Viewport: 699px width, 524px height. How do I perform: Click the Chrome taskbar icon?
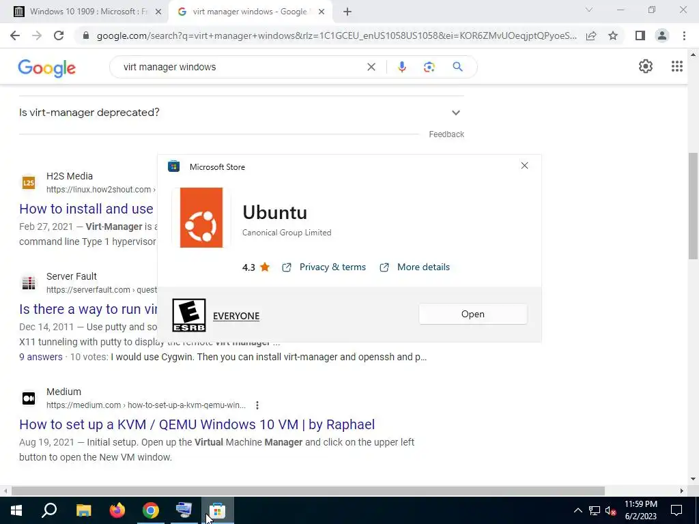[x=151, y=510]
